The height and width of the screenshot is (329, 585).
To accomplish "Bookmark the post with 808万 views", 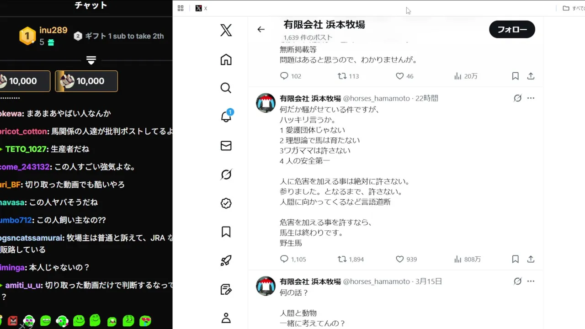I will (515, 259).
